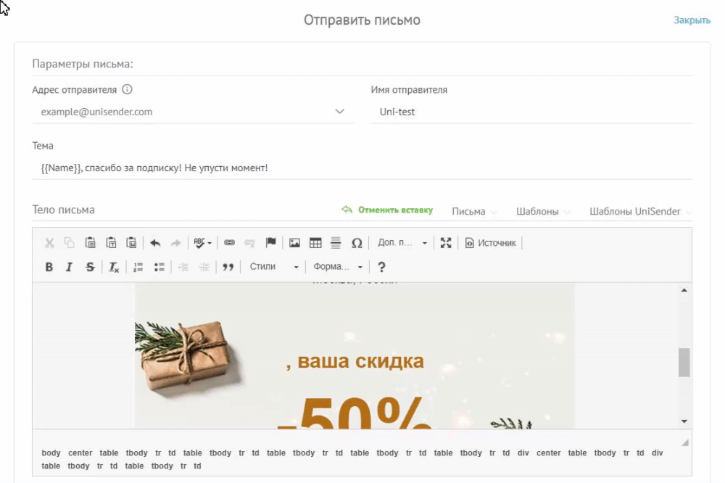
Task: Insert an anchor with flag icon
Action: (x=271, y=243)
